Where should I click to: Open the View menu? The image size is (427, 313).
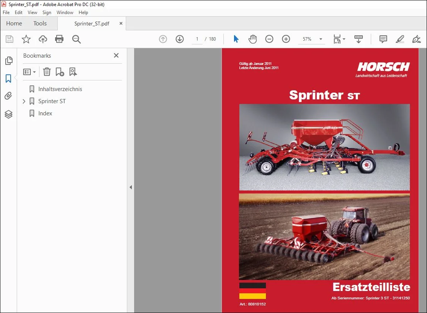pos(32,13)
